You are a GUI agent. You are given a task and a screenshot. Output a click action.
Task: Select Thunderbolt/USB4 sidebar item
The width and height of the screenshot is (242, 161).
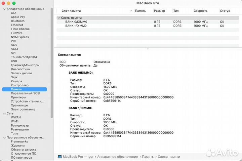pyautogui.click(x=24, y=57)
